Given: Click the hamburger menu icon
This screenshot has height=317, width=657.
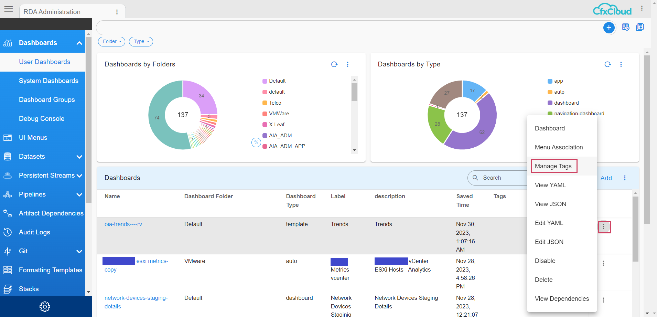Looking at the screenshot, I should point(9,9).
